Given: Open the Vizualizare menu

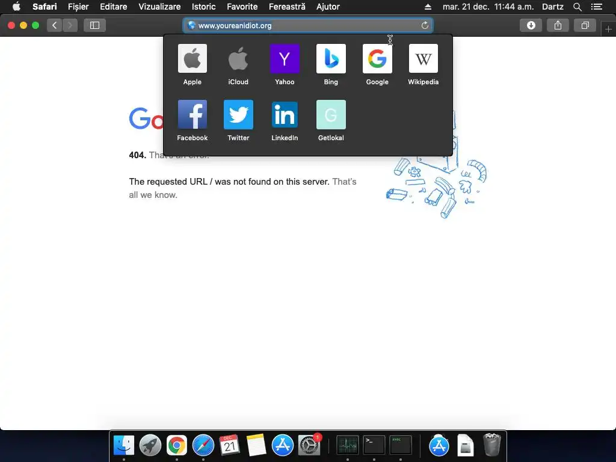Looking at the screenshot, I should pyautogui.click(x=159, y=7).
